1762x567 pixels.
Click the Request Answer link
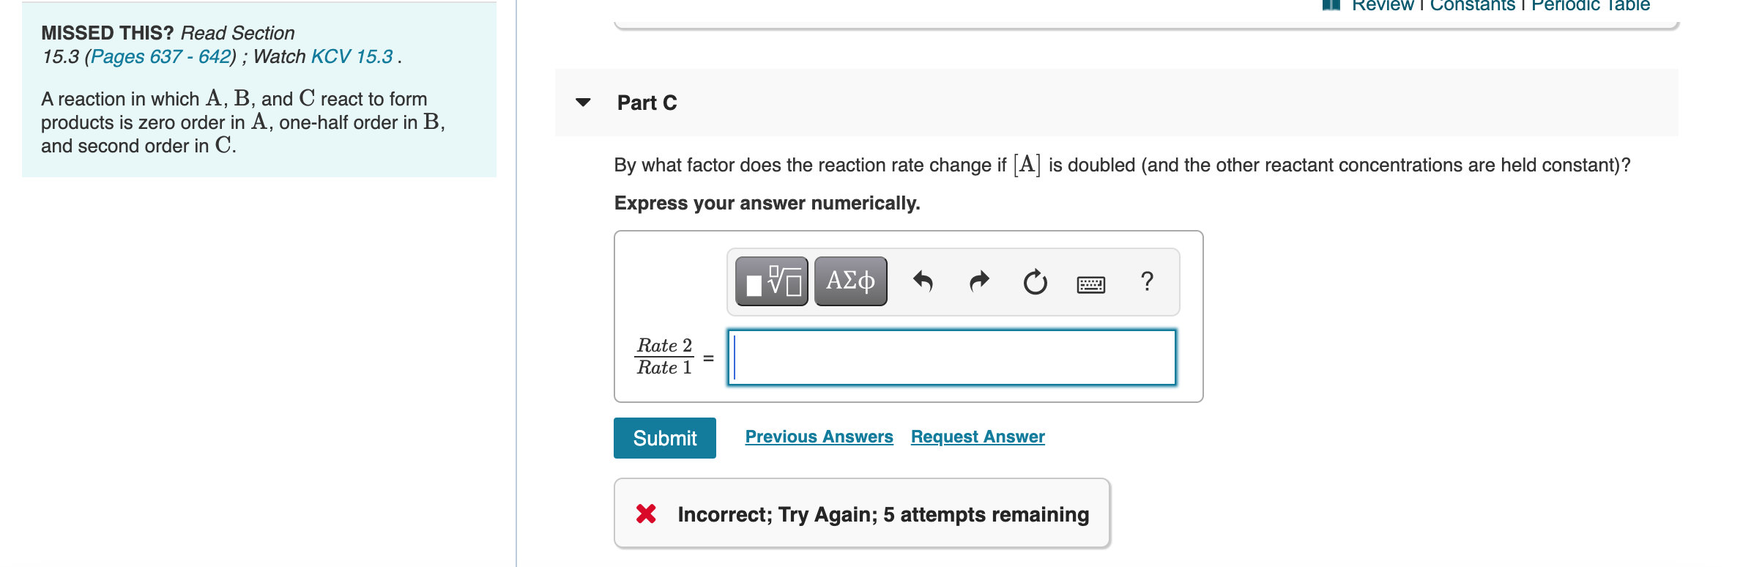tap(977, 437)
